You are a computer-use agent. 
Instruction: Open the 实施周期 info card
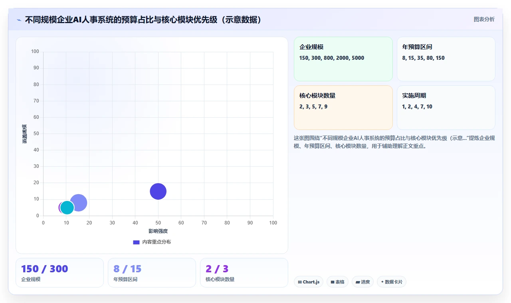tap(446, 108)
